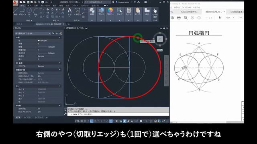This screenshot has height=144, width=257.
Task: Open the Group panel button
Action: coord(120,12)
